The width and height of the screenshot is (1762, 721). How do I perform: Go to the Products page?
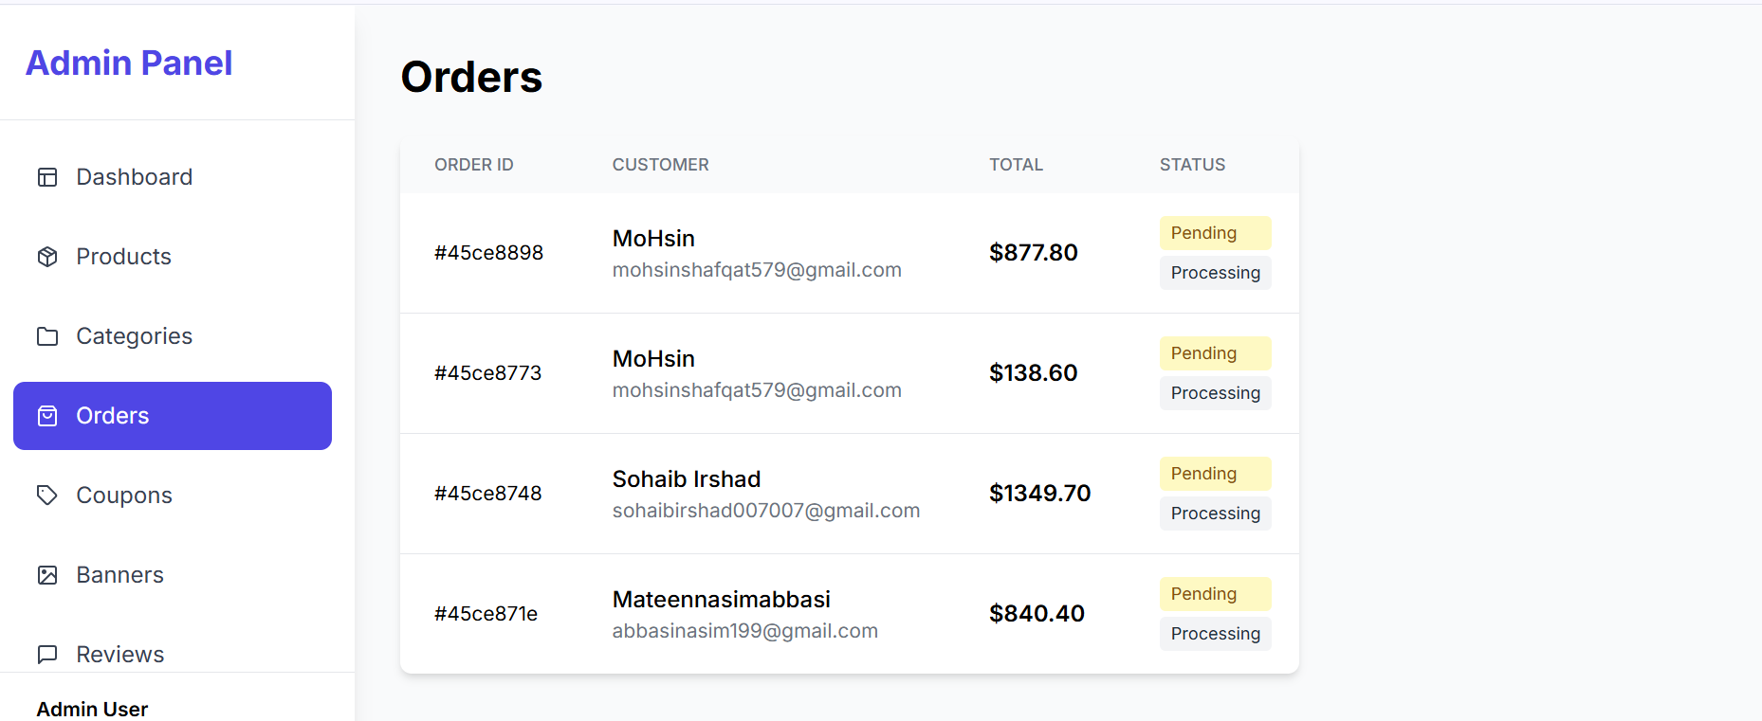coord(123,257)
